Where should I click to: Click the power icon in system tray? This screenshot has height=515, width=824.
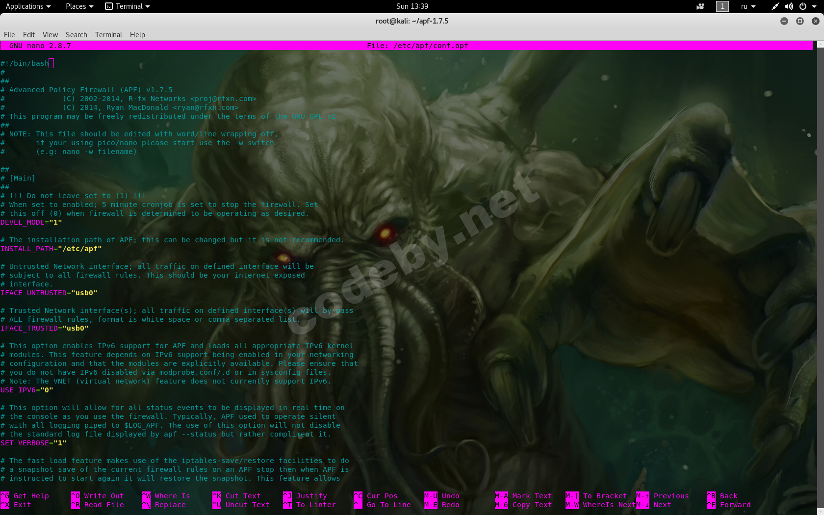[x=803, y=6]
